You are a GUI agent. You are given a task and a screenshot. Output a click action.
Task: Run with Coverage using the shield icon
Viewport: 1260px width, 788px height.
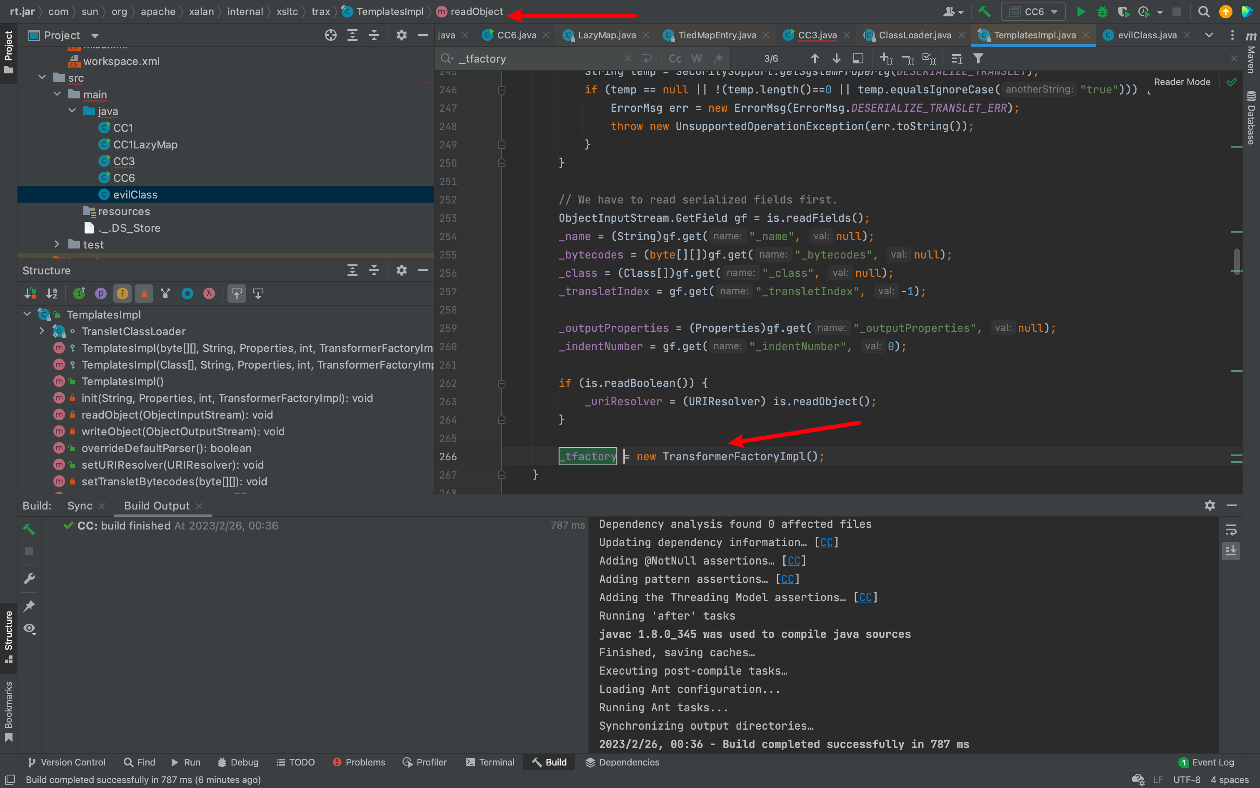[1123, 12]
